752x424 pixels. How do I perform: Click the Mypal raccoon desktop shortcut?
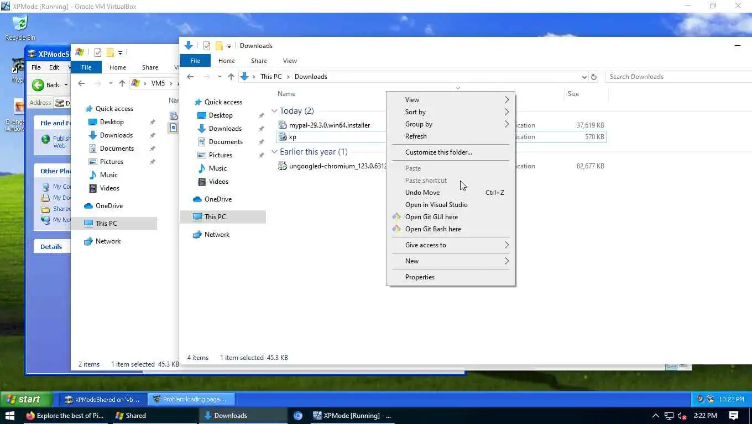pyautogui.click(x=18, y=69)
